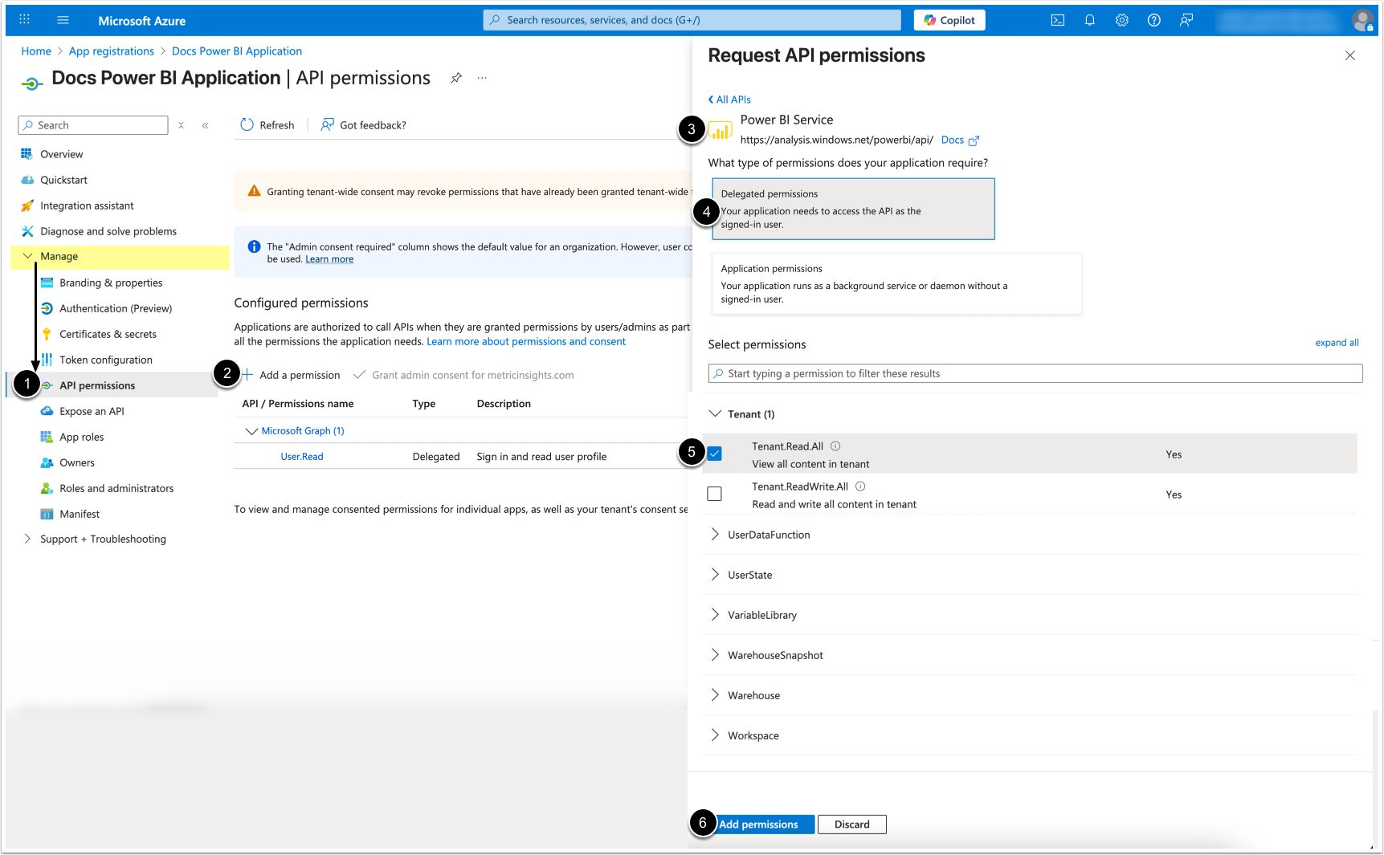The image size is (1384, 855).
Task: Click the Overview icon in sidebar
Action: [27, 154]
